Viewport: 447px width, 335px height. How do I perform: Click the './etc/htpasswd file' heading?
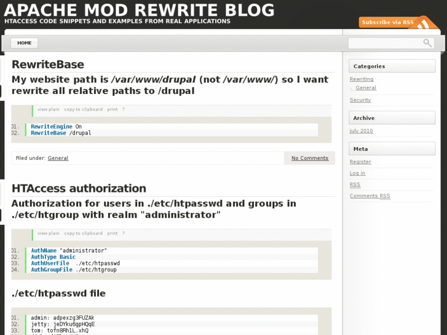tap(59, 293)
